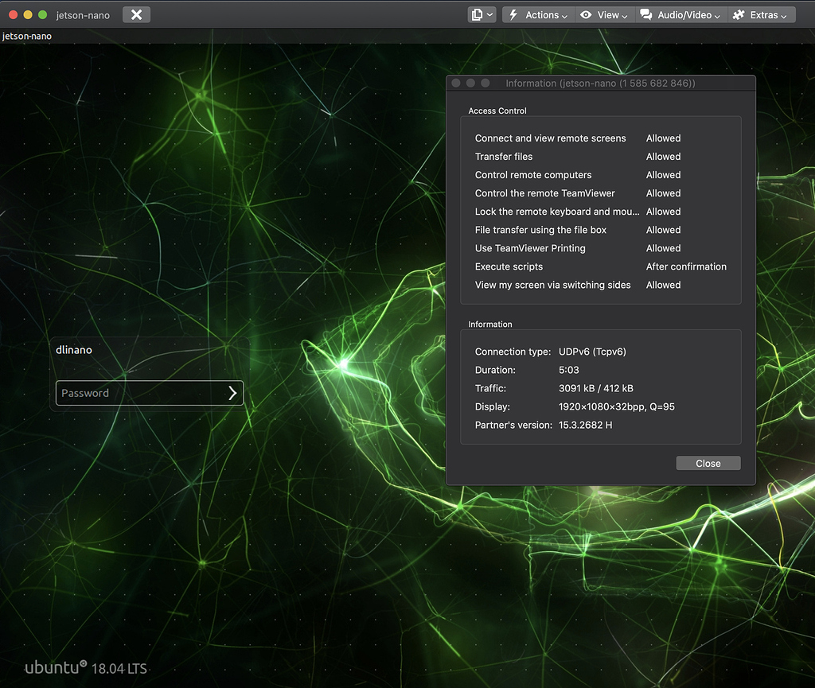Click the yellow minimize window button

(x=28, y=14)
